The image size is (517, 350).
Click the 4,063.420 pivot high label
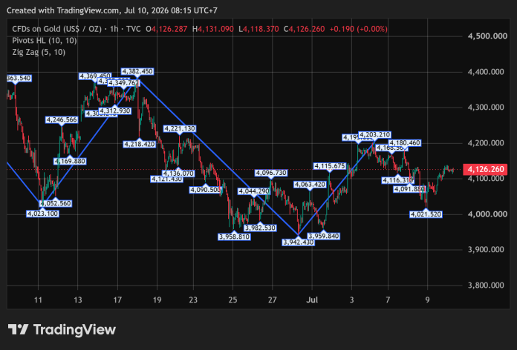tap(310, 185)
